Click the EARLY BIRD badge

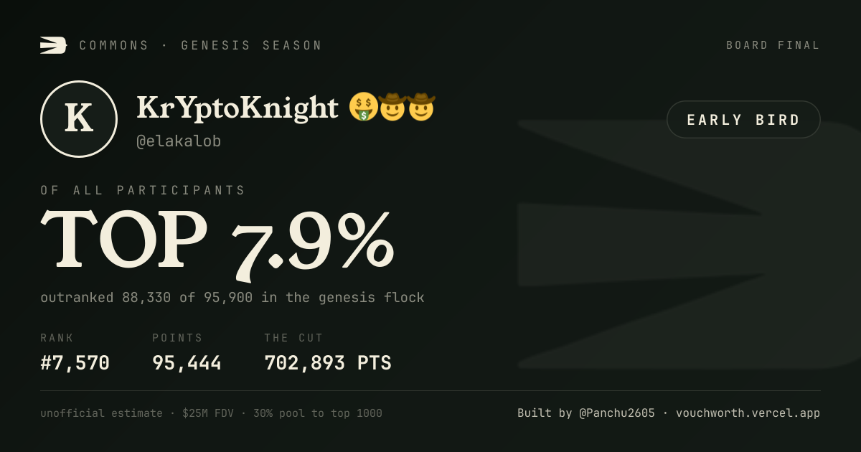point(743,119)
